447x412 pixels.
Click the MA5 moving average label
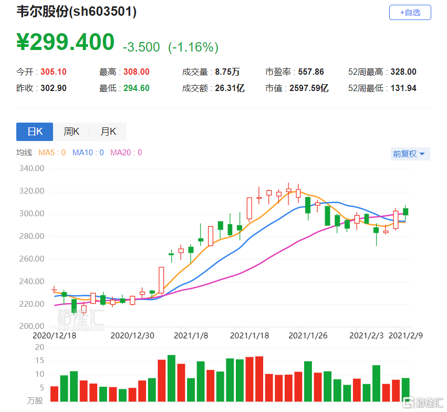coord(52,153)
